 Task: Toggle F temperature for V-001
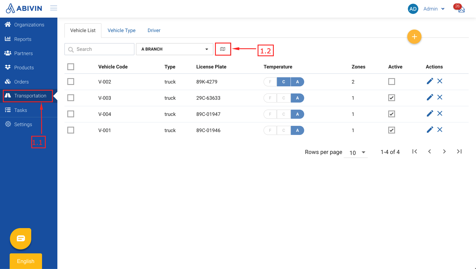pyautogui.click(x=270, y=130)
